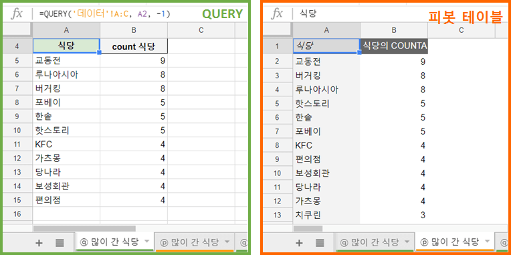This screenshot has width=511, height=255.
Task: Open all sheets list in pivot table window
Action: pos(320,242)
